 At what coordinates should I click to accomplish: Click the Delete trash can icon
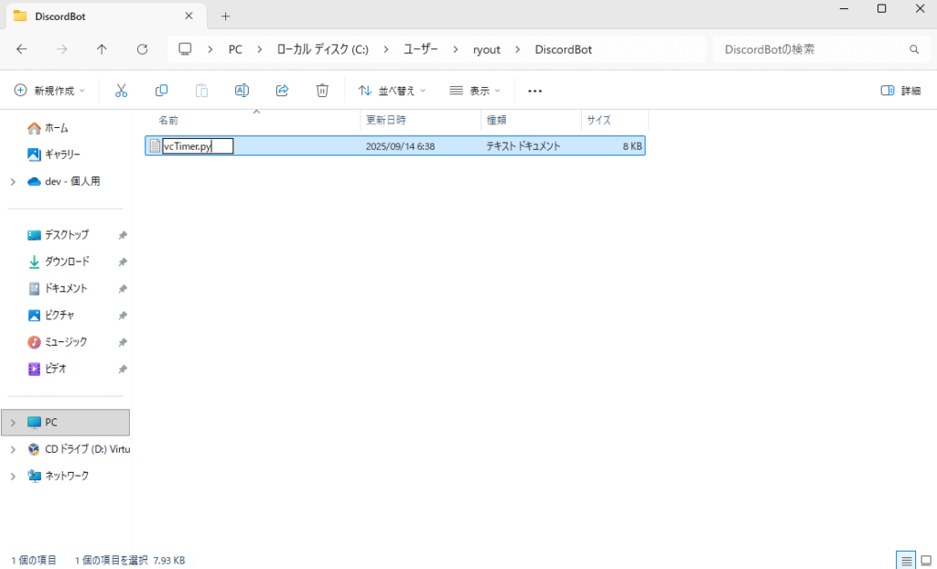coord(322,91)
